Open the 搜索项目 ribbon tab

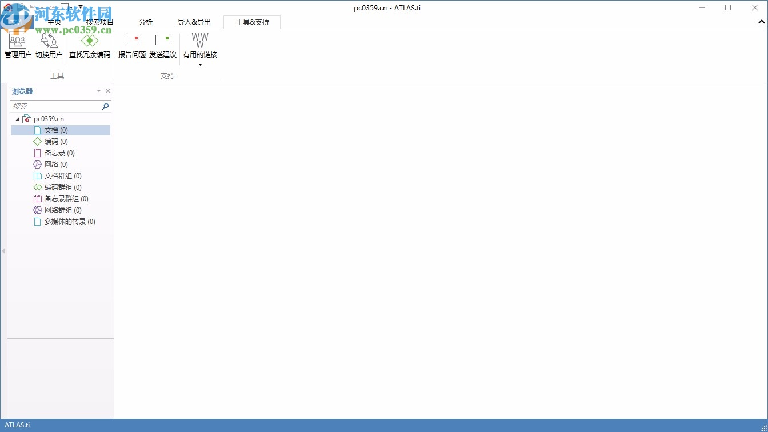[100, 22]
